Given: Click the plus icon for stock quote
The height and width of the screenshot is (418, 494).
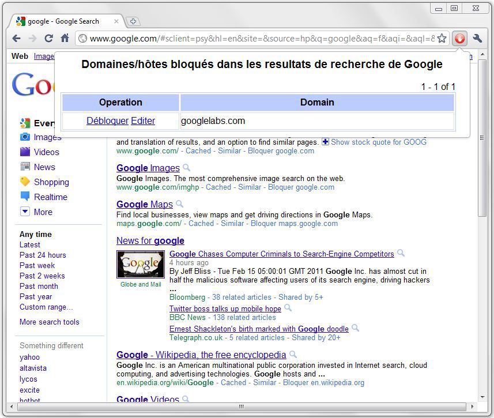Looking at the screenshot, I should [326, 142].
